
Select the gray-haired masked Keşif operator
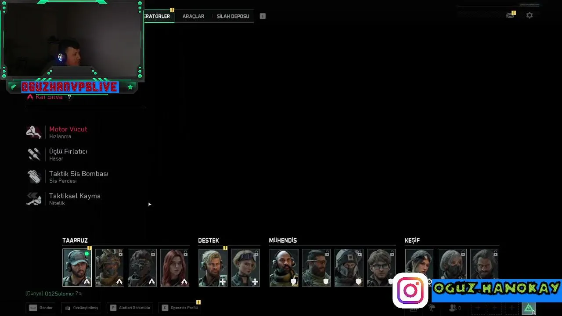tap(452, 263)
